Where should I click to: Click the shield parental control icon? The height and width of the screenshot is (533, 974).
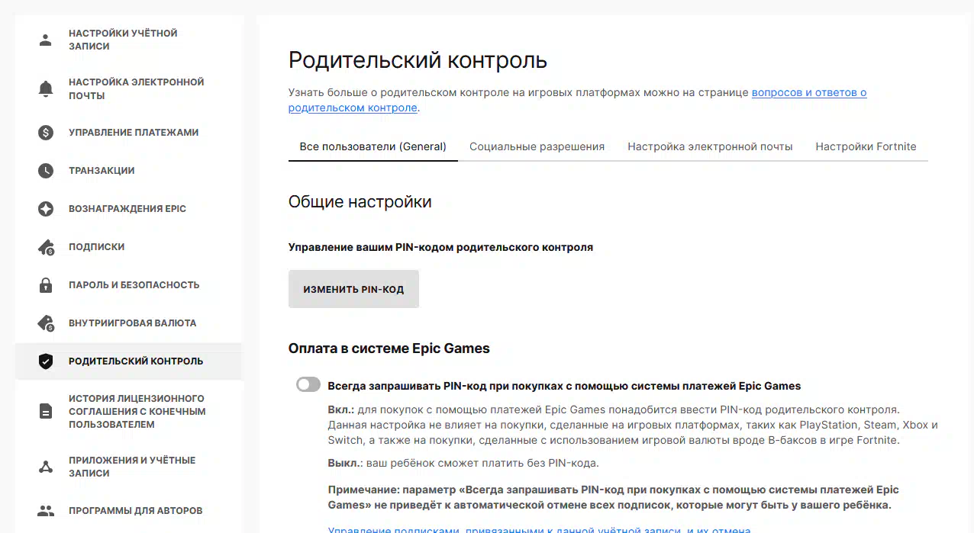(46, 361)
